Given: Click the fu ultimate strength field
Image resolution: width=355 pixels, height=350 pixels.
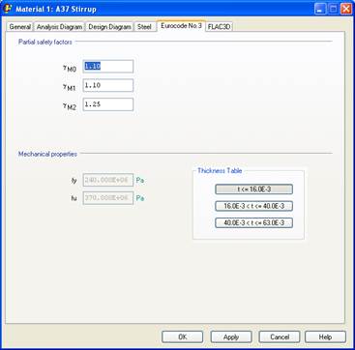Looking at the screenshot, I should pyautogui.click(x=107, y=198).
